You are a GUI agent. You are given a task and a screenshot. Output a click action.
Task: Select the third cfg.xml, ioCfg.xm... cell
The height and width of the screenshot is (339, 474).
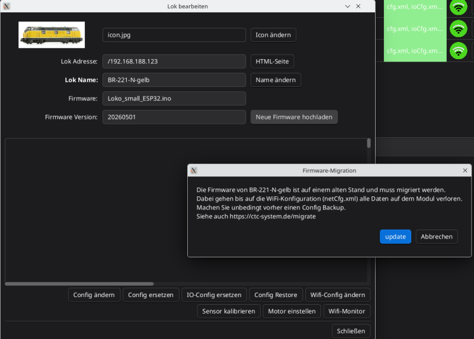click(x=415, y=51)
